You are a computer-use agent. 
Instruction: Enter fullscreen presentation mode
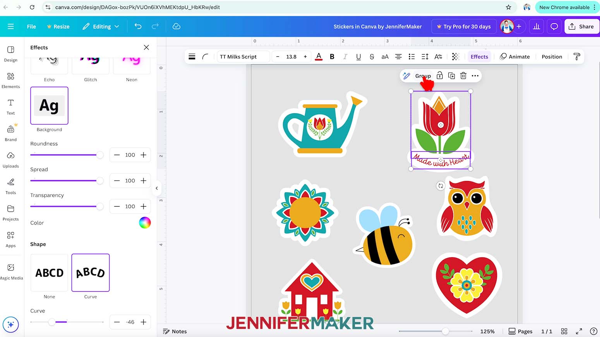pos(579,331)
